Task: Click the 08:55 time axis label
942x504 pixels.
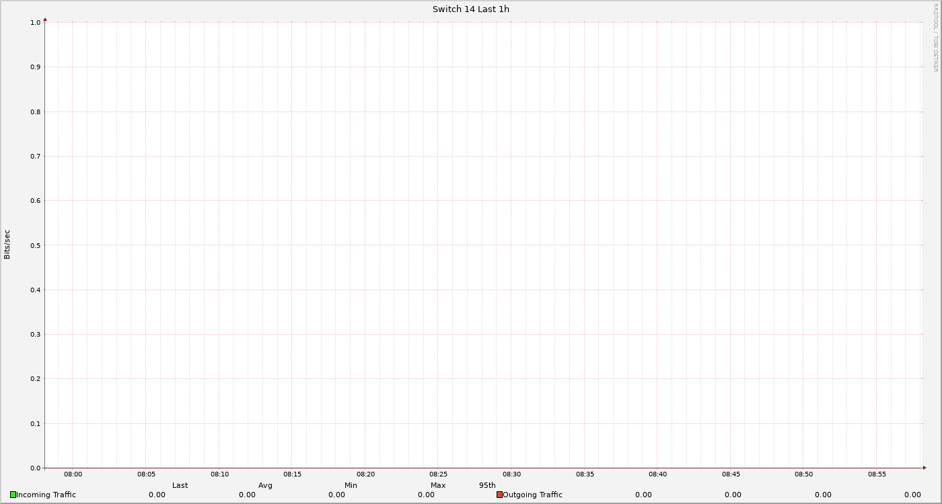Action: click(877, 474)
